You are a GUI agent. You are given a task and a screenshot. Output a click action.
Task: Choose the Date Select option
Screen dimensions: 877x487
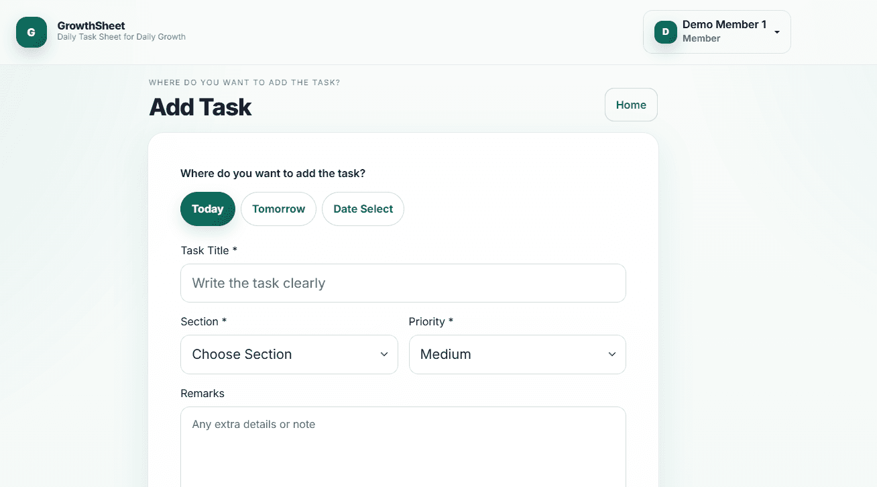(x=363, y=209)
